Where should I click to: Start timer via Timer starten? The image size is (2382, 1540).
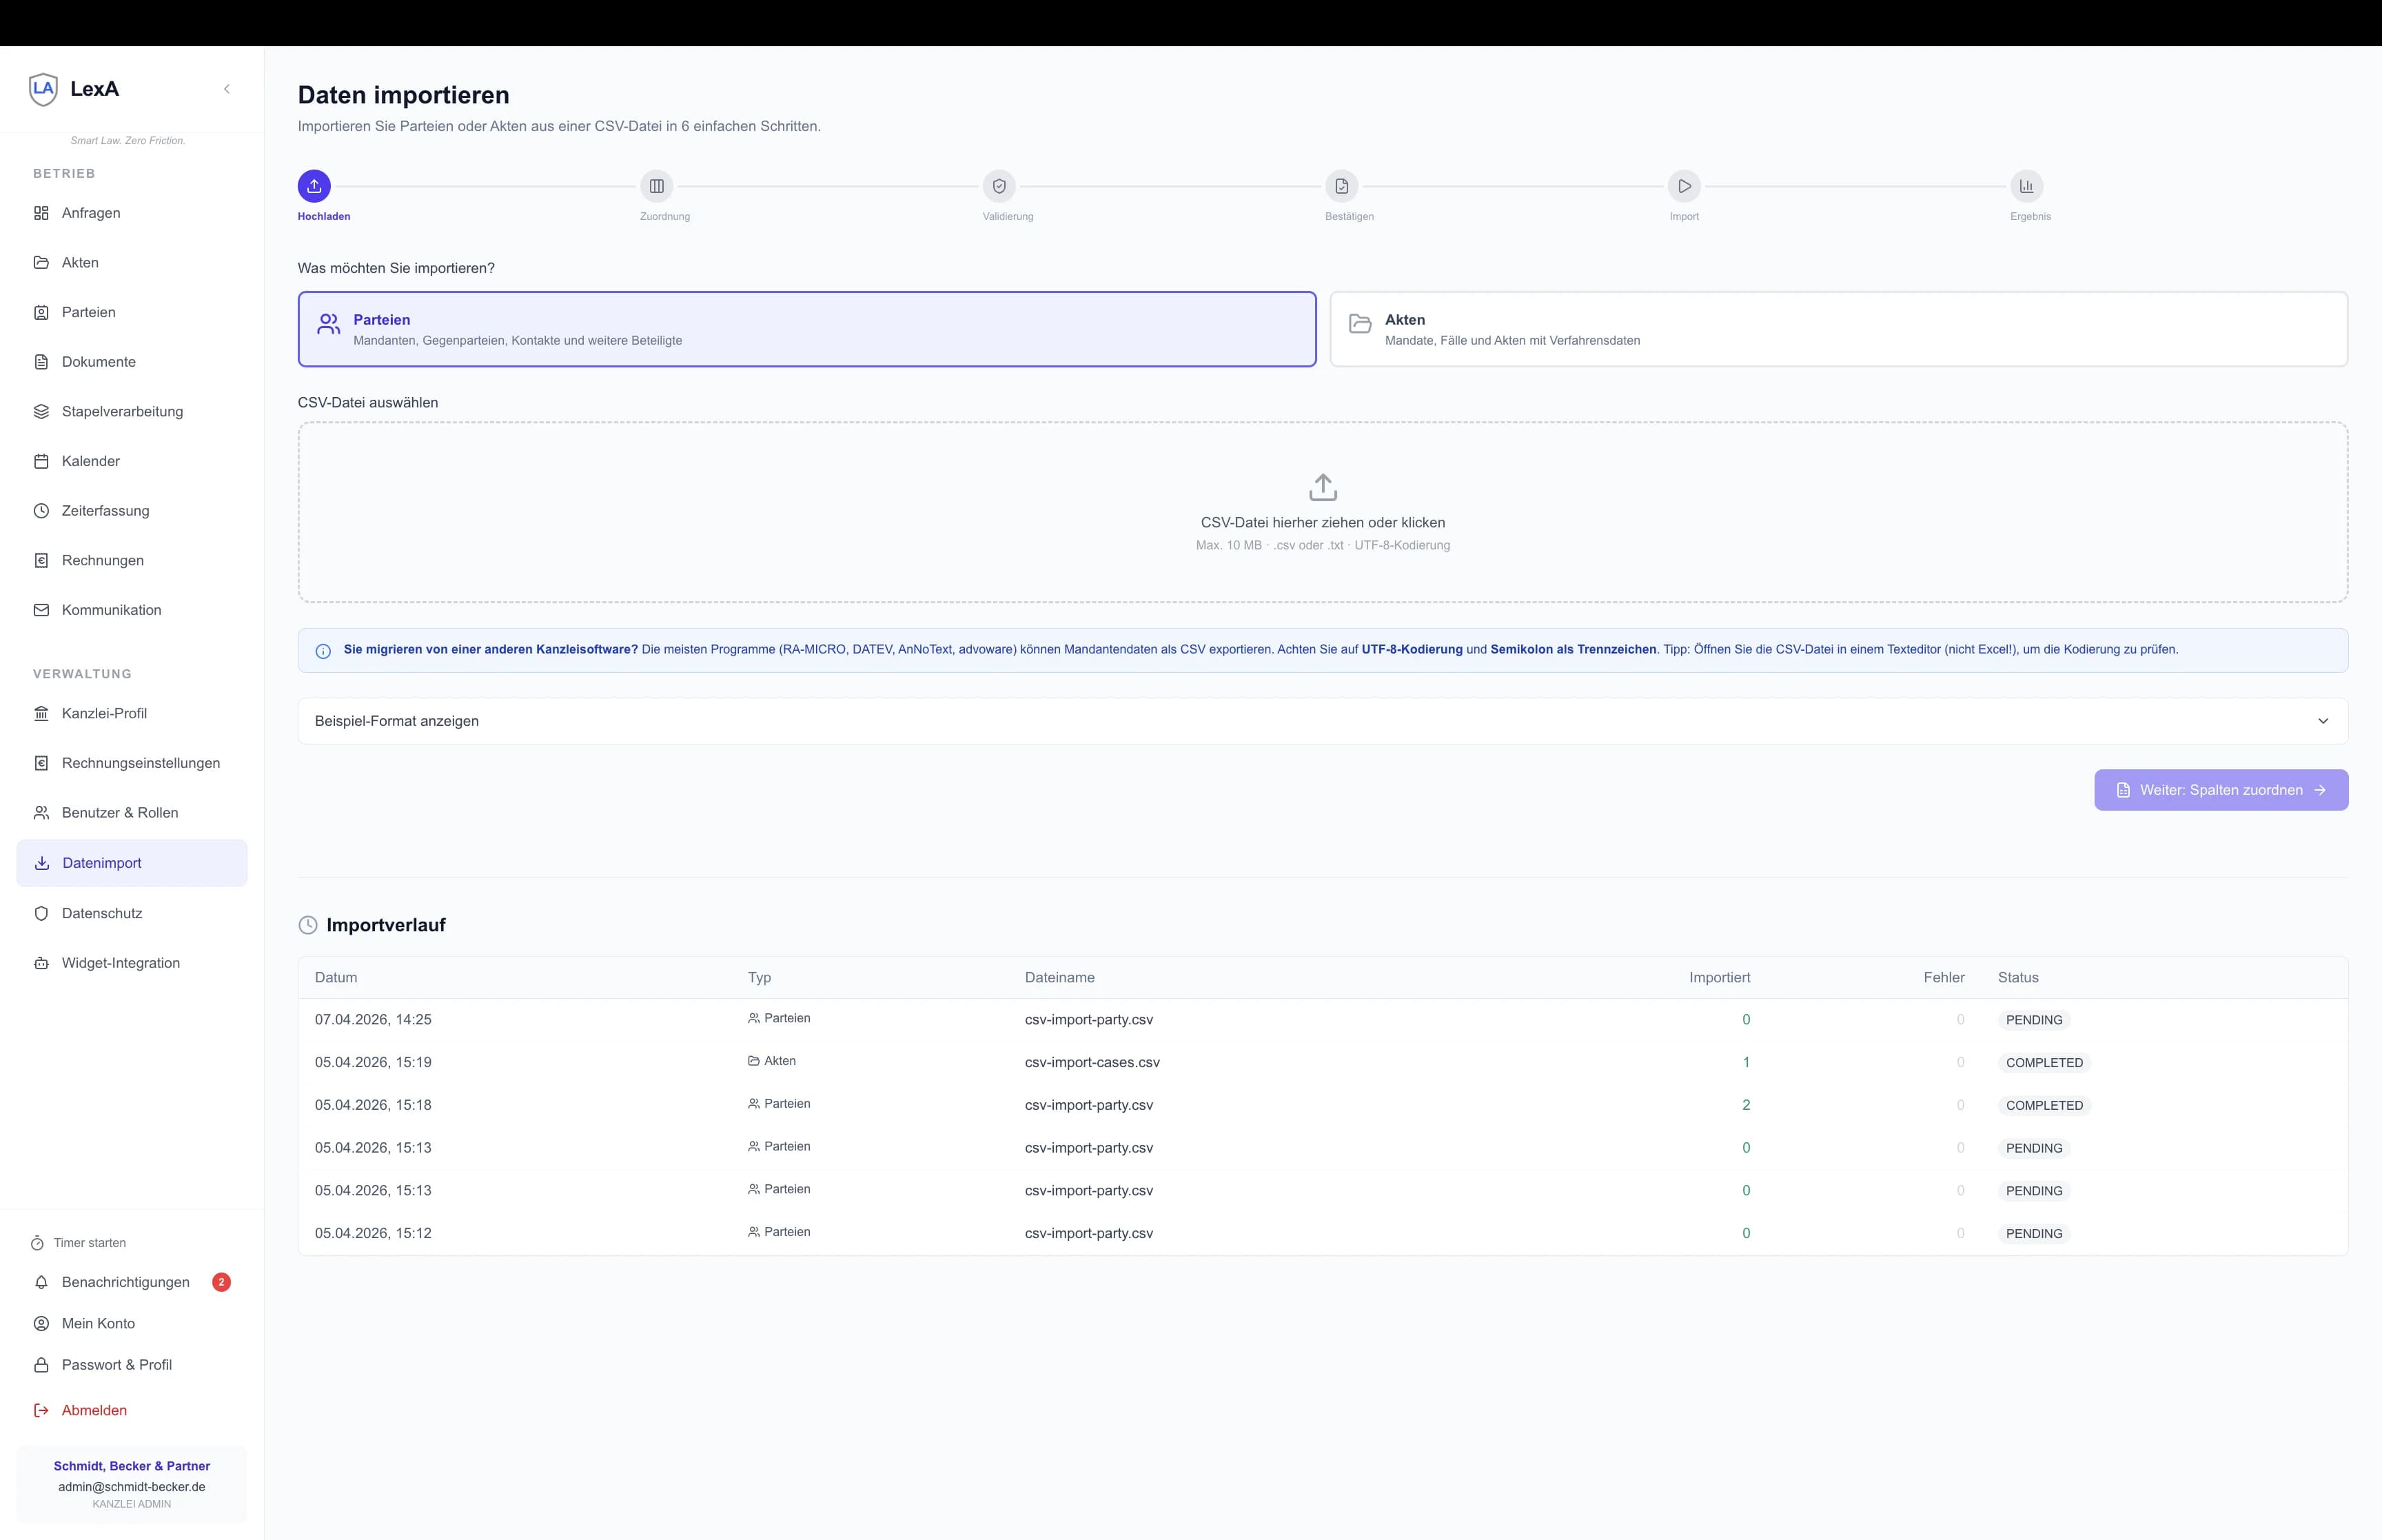(89, 1242)
